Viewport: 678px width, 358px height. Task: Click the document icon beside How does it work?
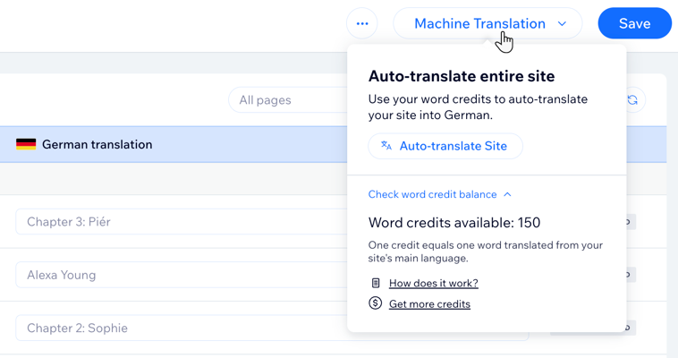click(376, 283)
